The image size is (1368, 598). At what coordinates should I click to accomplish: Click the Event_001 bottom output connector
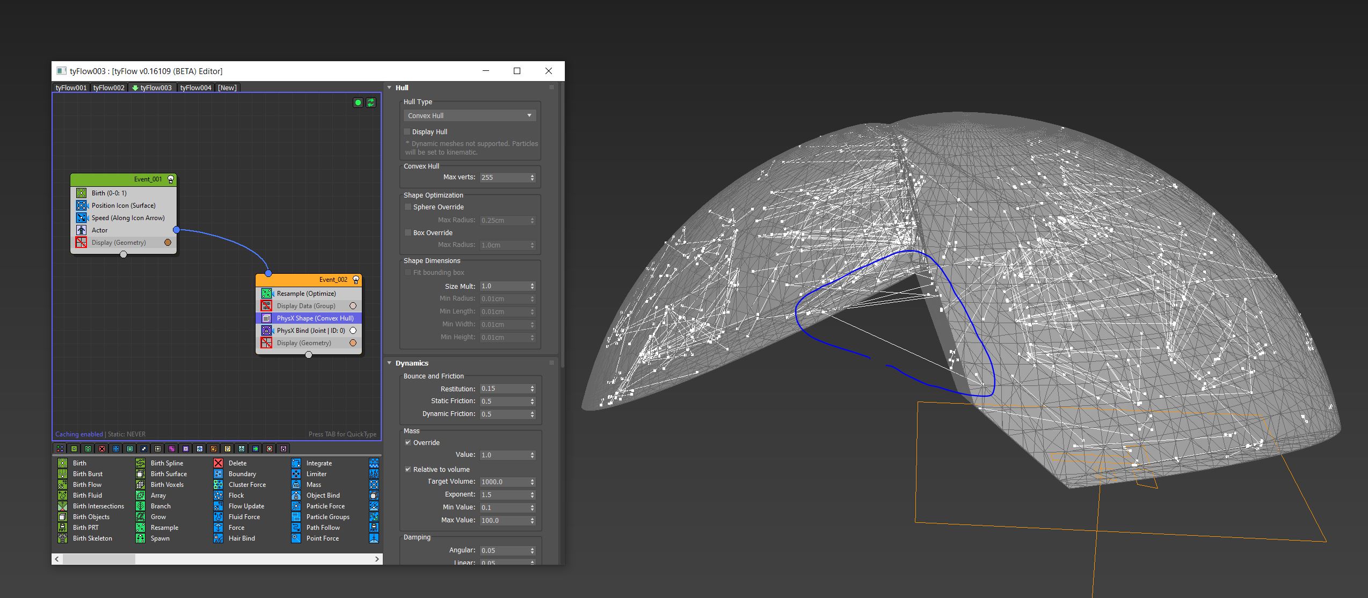[x=123, y=254]
